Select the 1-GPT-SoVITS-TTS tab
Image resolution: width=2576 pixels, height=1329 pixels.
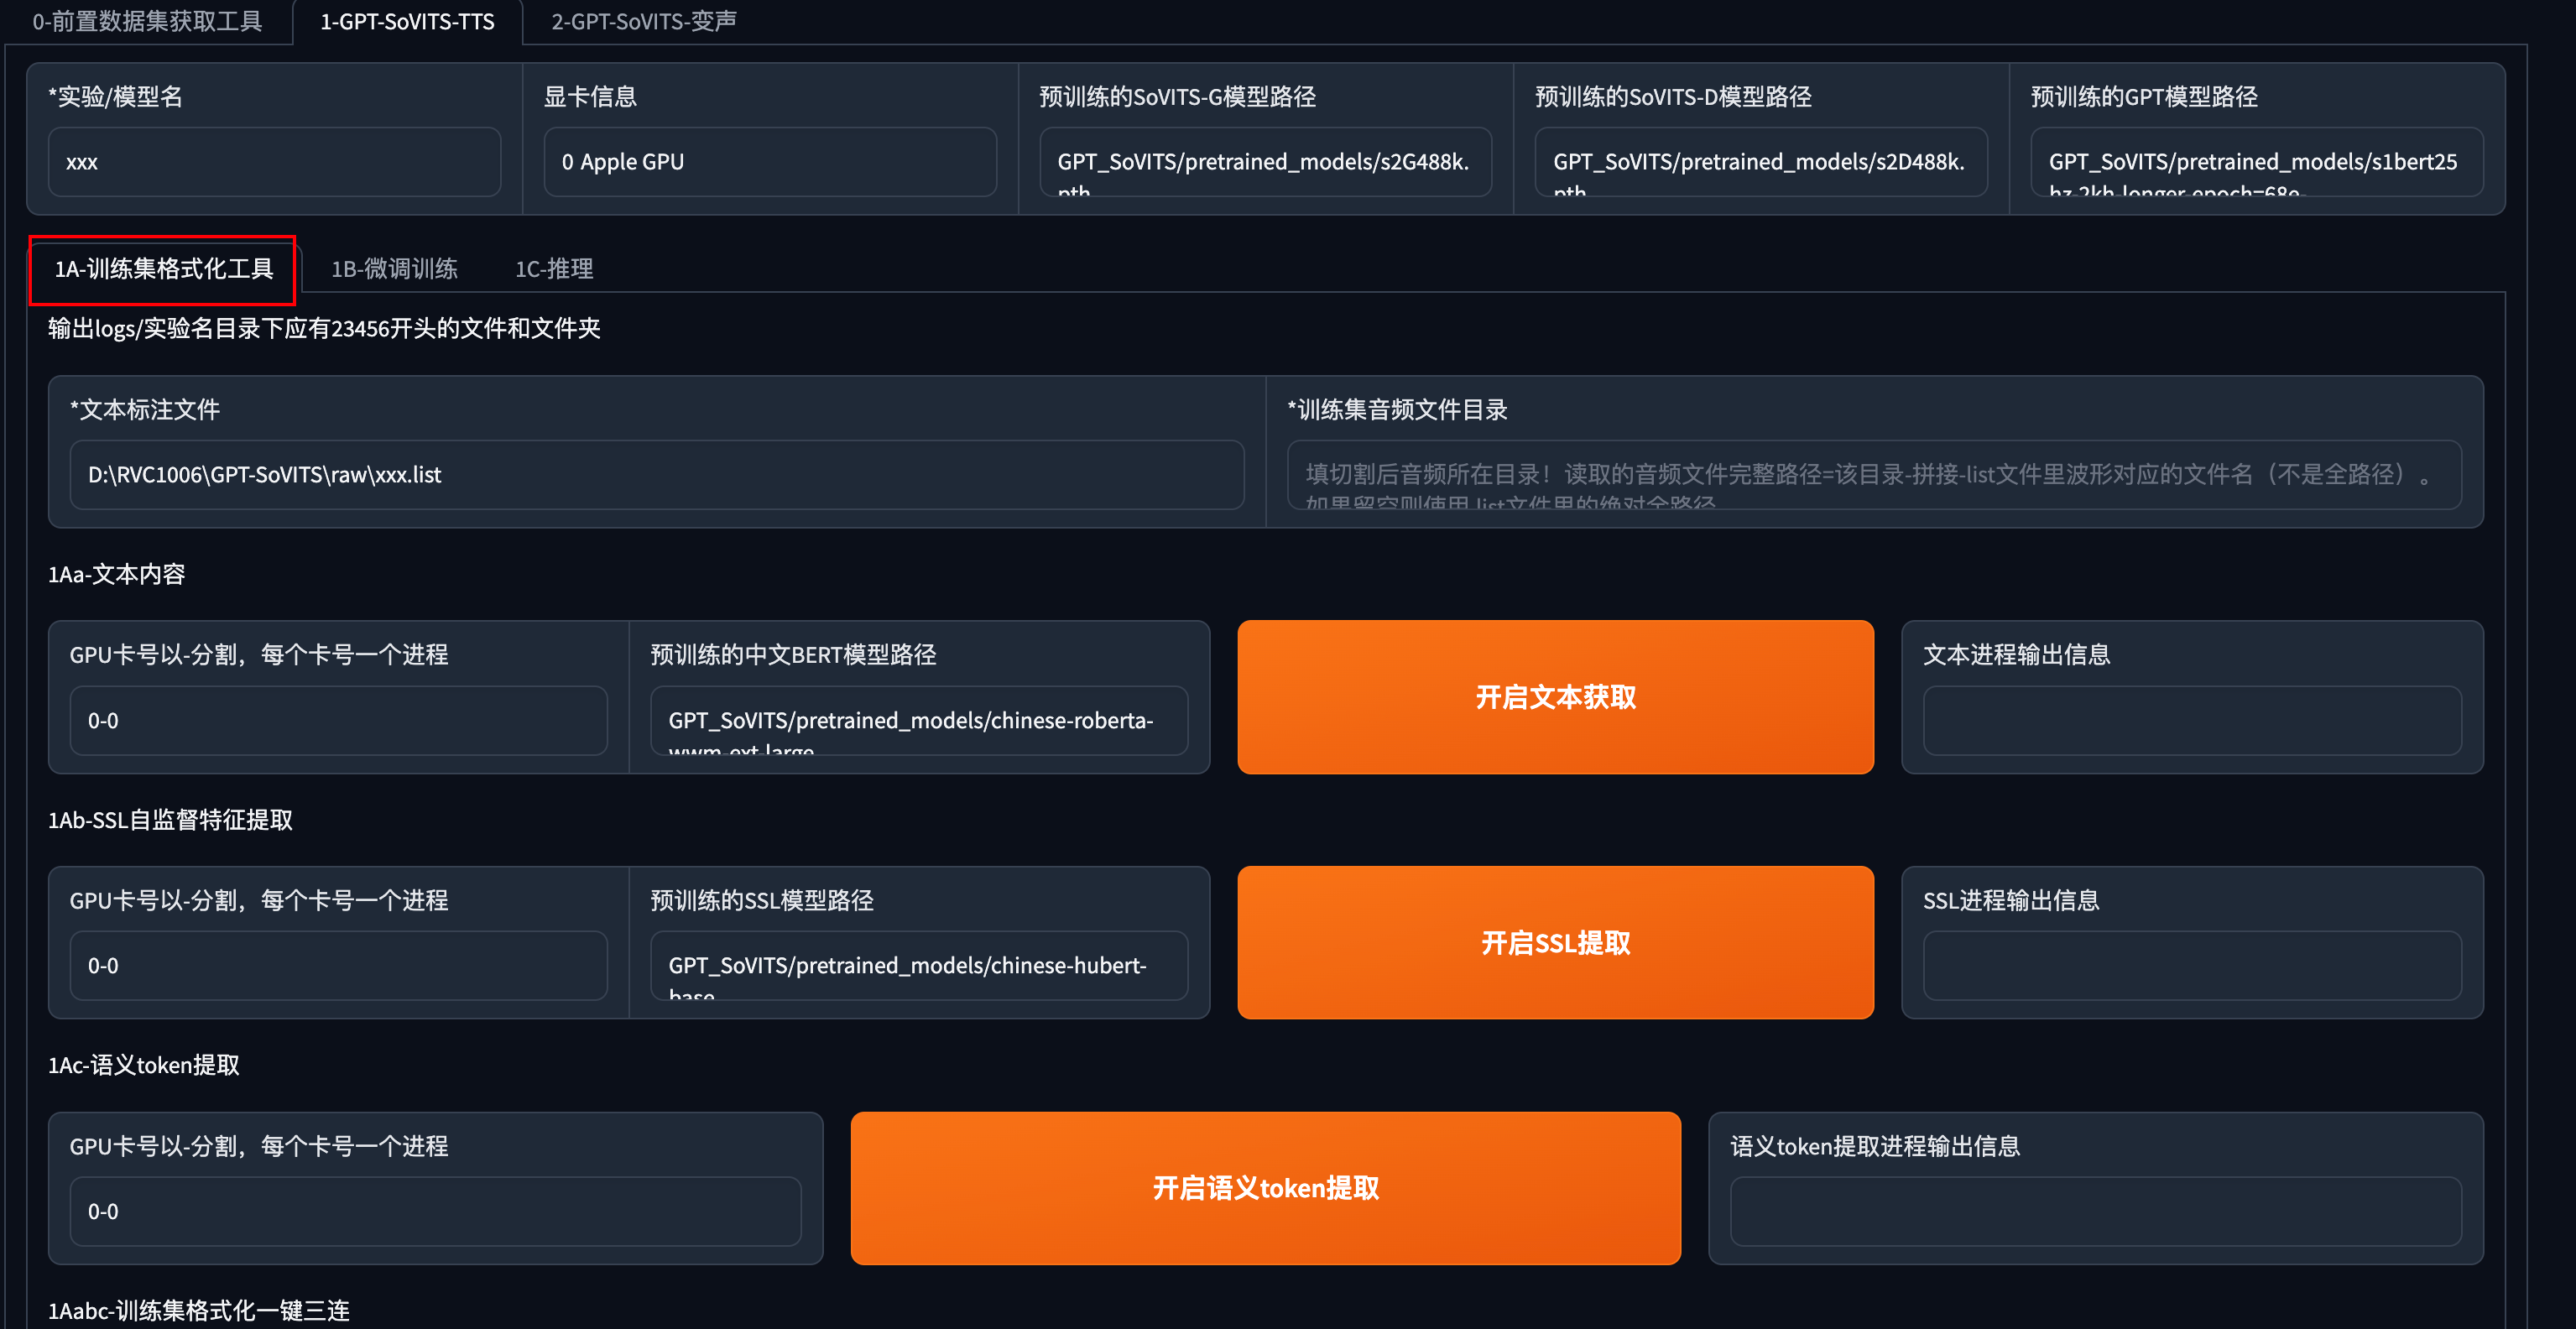pyautogui.click(x=407, y=21)
